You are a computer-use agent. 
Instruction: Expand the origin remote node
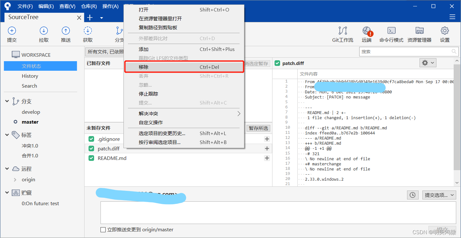pyautogui.click(x=15, y=180)
